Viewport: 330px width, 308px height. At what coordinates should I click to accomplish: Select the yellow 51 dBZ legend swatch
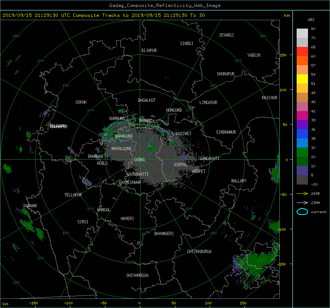coord(302,79)
